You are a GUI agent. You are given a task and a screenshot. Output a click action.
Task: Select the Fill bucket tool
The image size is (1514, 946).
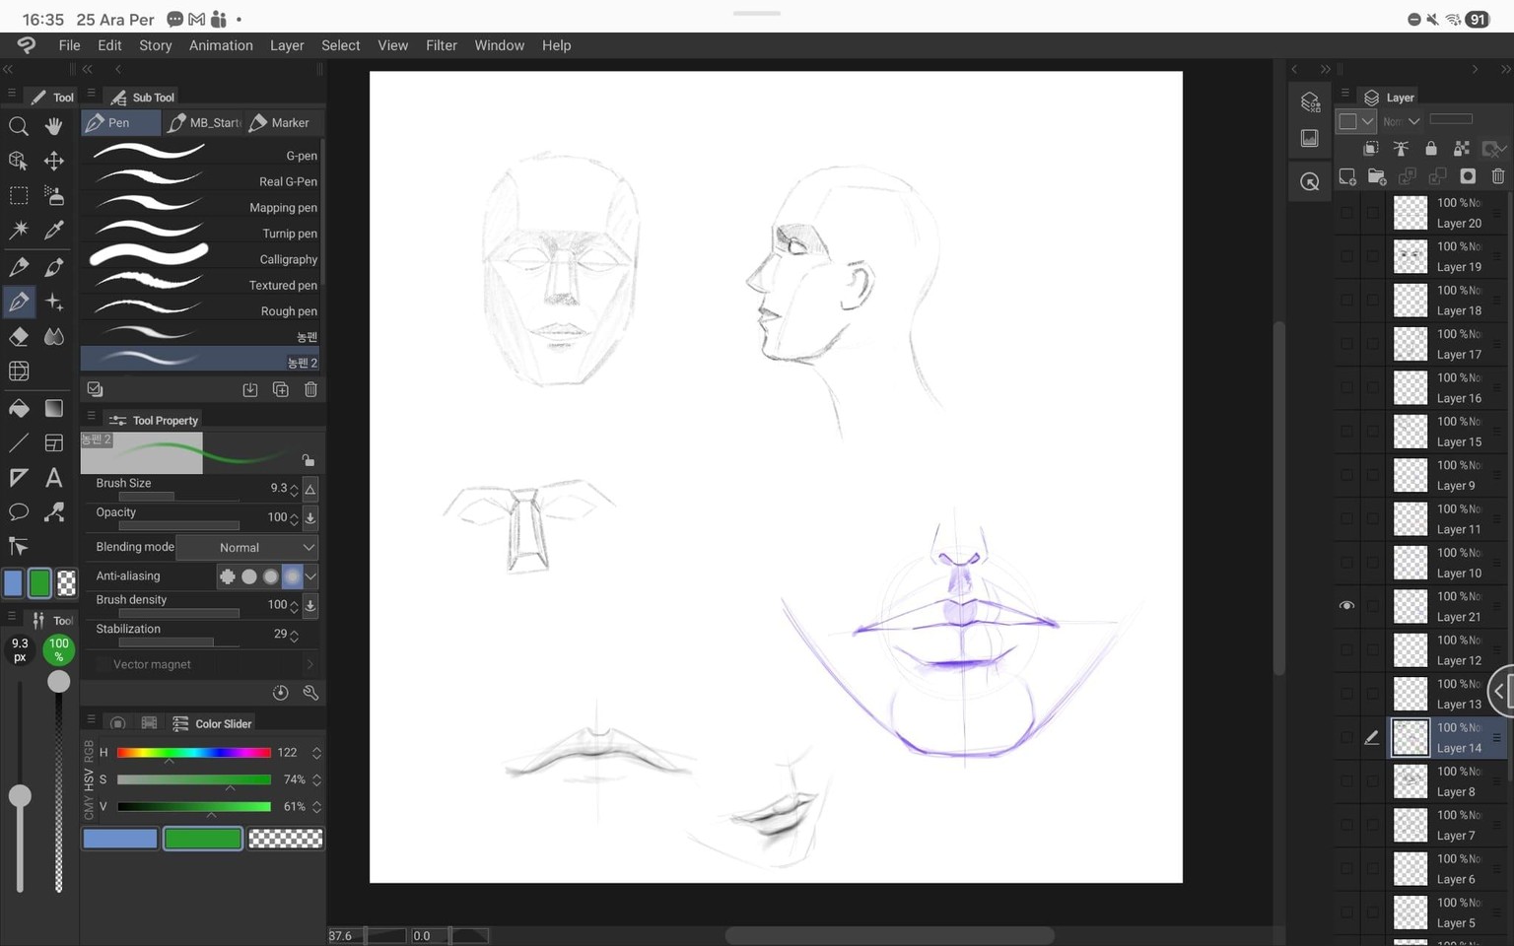pyautogui.click(x=18, y=408)
